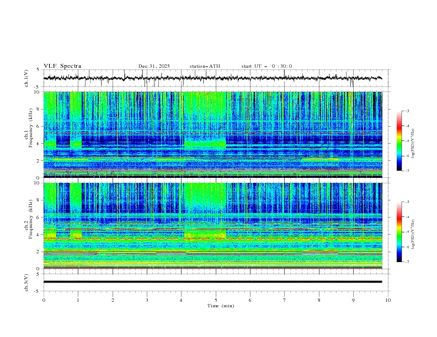Click time axis tick label "1"
This screenshot has height=337, width=437.
point(78,300)
